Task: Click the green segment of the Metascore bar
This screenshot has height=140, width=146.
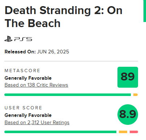Action: 68,95
